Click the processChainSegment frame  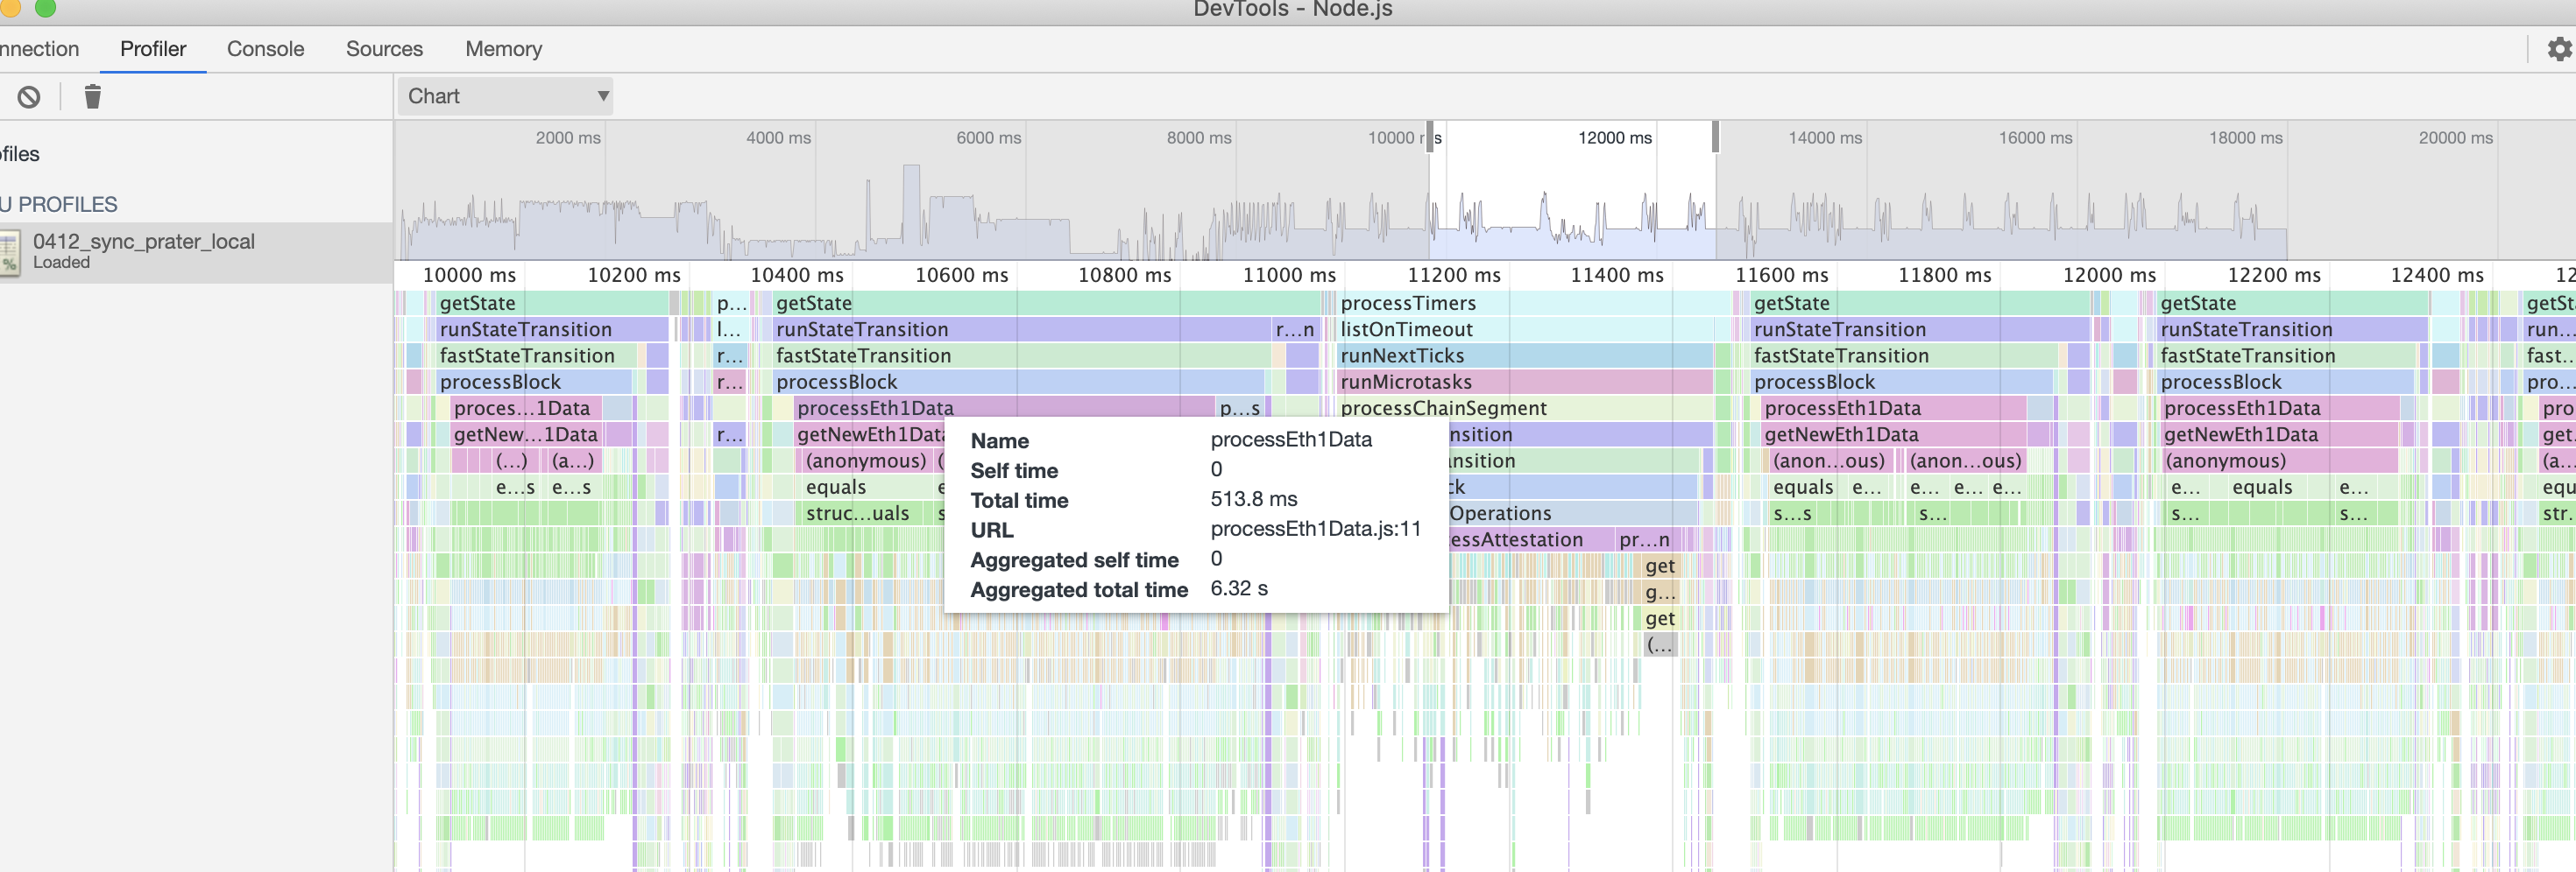coord(1444,407)
